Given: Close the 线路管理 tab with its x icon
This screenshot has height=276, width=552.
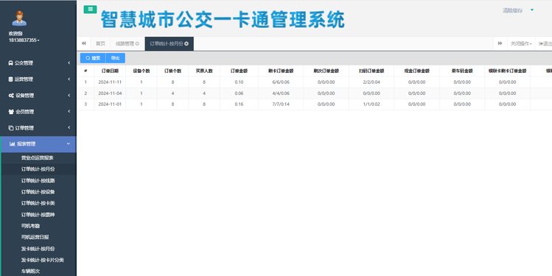Looking at the screenshot, I should [137, 43].
